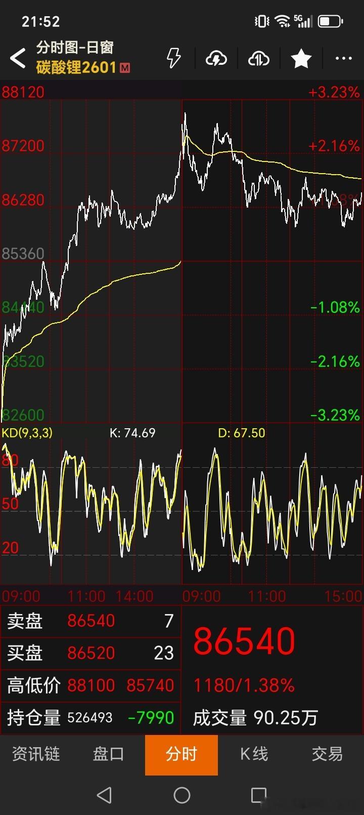Tap the 82600 price axis label
This screenshot has height=815, width=364.
pyautogui.click(x=23, y=415)
